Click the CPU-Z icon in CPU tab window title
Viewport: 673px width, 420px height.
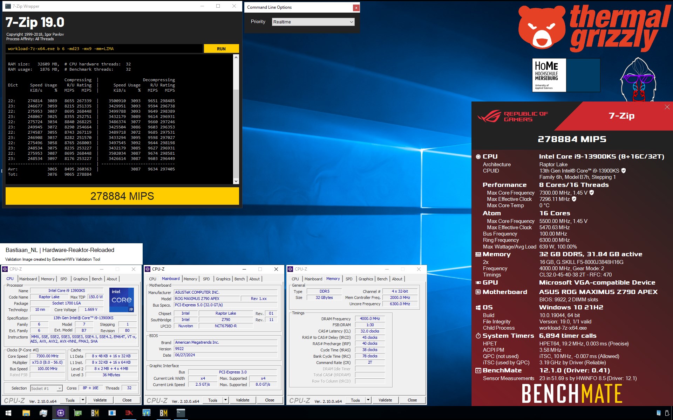coord(5,269)
